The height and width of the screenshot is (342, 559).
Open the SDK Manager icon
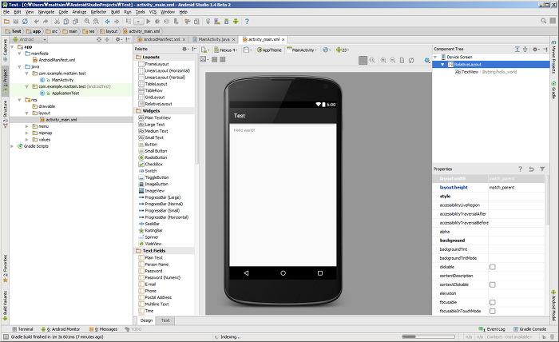click(226, 22)
